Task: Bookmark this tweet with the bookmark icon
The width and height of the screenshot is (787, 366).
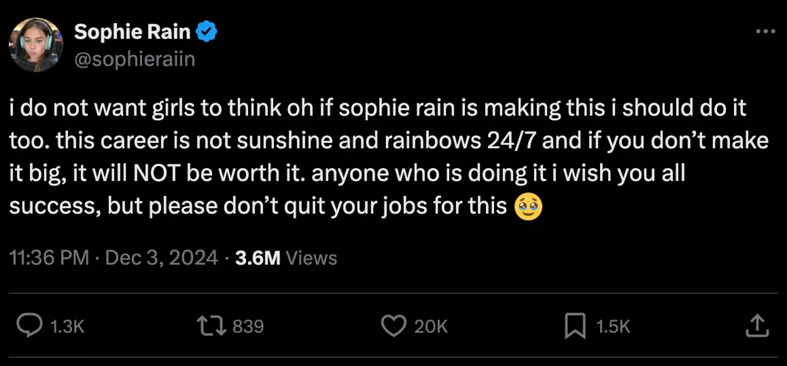Action: point(575,326)
